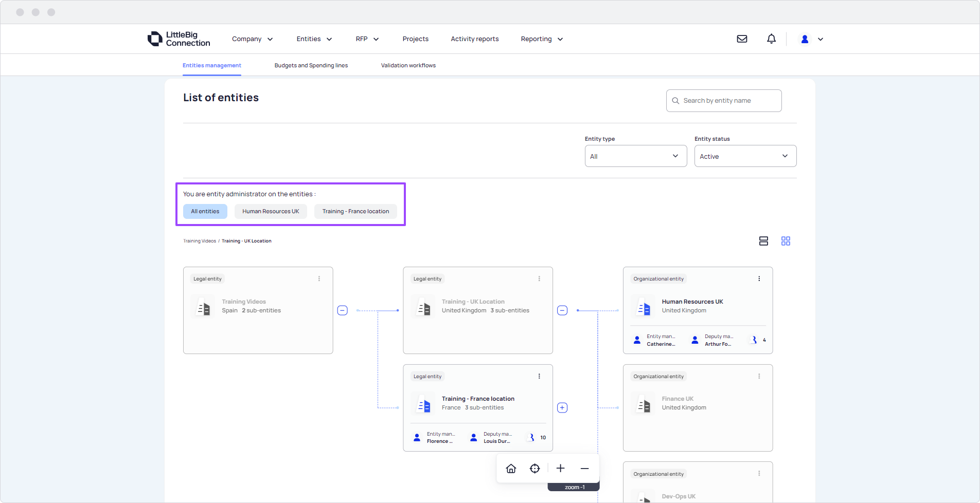Open the Entity type dropdown
This screenshot has width=980, height=503.
tap(636, 156)
